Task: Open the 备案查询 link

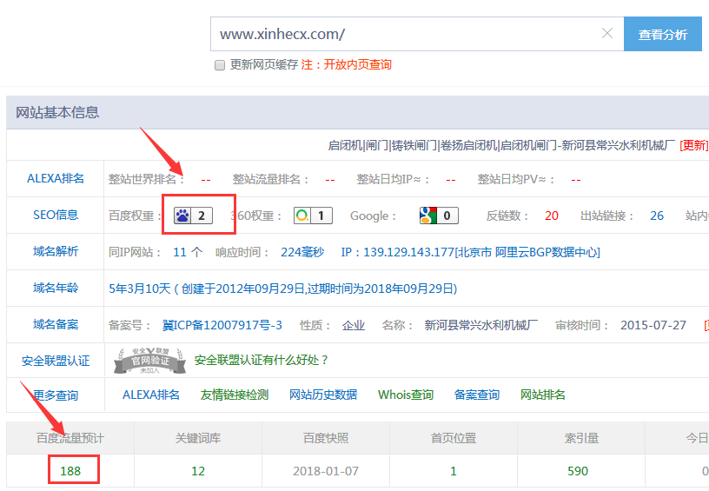Action: tap(477, 395)
